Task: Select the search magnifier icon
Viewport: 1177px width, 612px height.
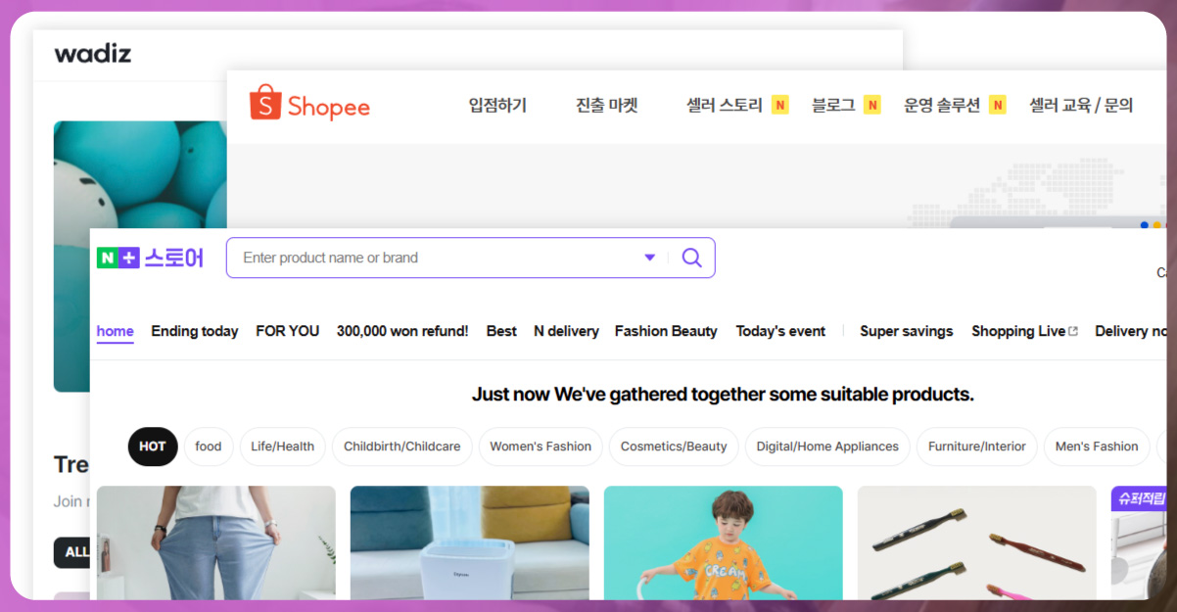Action: (692, 257)
